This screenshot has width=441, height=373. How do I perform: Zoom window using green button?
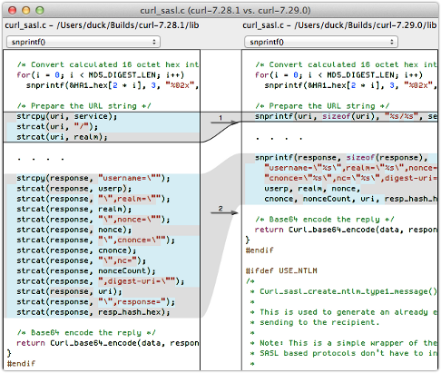40,10
